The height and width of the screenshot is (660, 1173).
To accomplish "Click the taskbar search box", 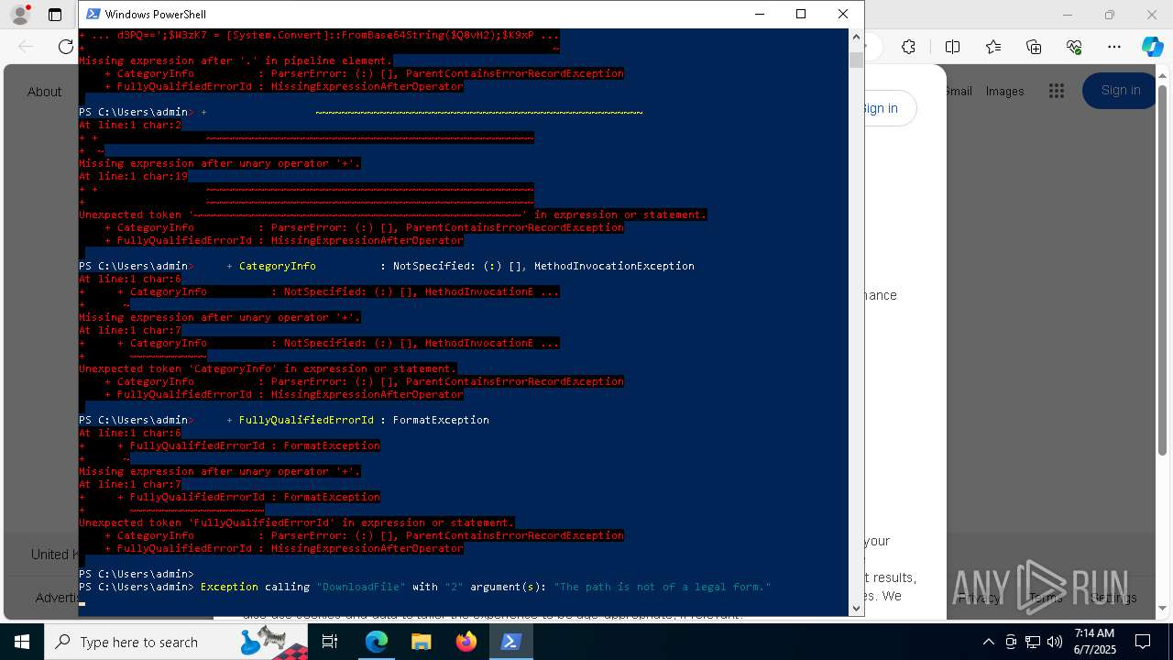I will click(177, 642).
